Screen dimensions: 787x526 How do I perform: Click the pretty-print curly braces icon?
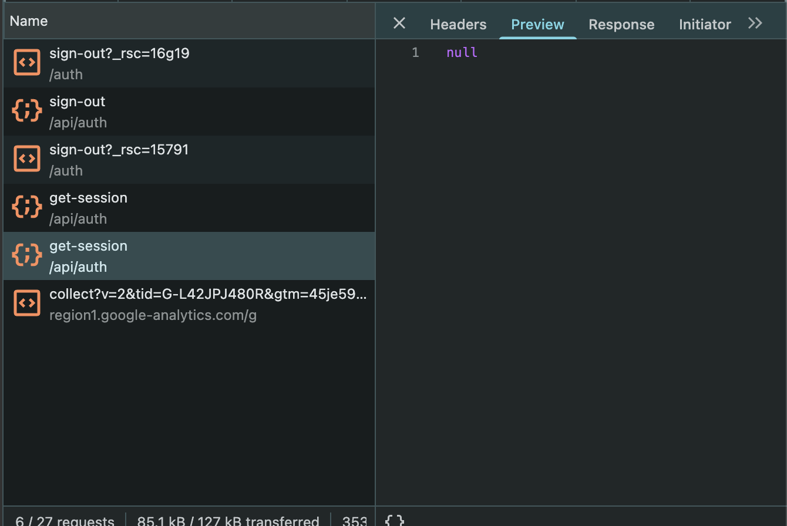click(x=395, y=520)
